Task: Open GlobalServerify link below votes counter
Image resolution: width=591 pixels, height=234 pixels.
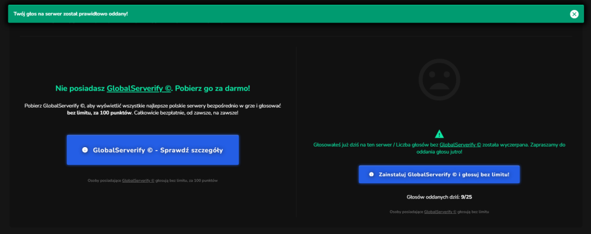Action: click(440, 212)
